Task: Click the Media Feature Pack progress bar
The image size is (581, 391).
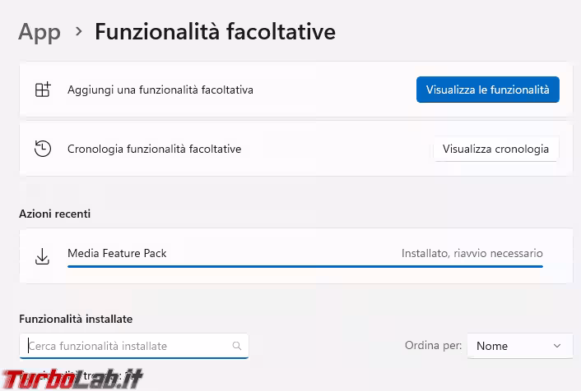Action: pyautogui.click(x=304, y=266)
